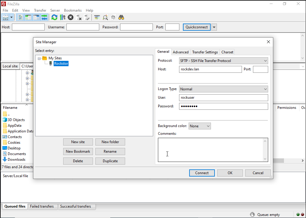Viewport: 306px width, 218px height.
Task: Open the Quickconnect history dropdown arrow
Action: pos(214,27)
